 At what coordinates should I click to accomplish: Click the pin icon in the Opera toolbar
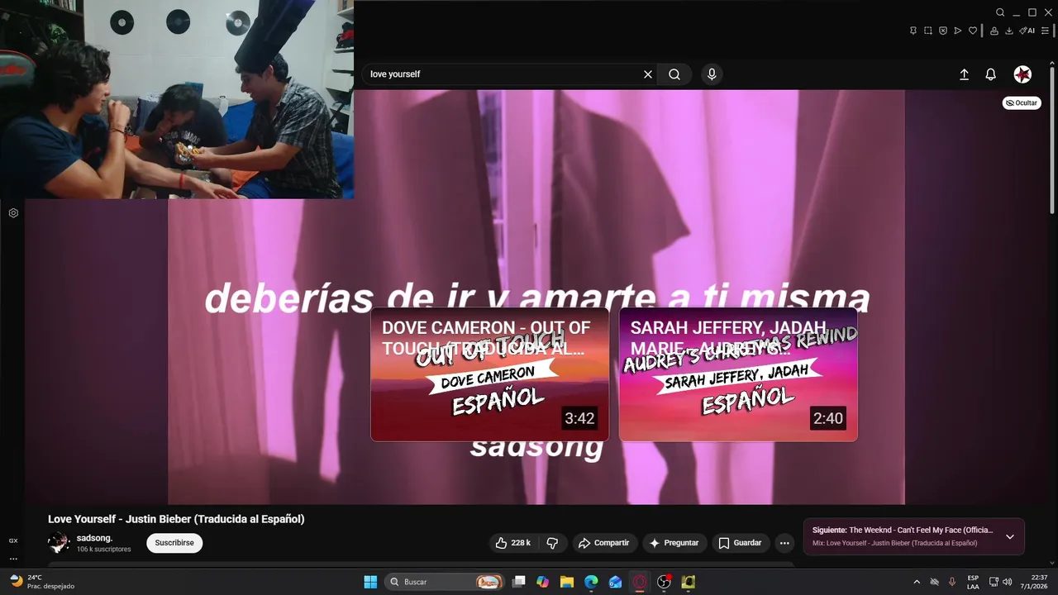[x=913, y=31]
